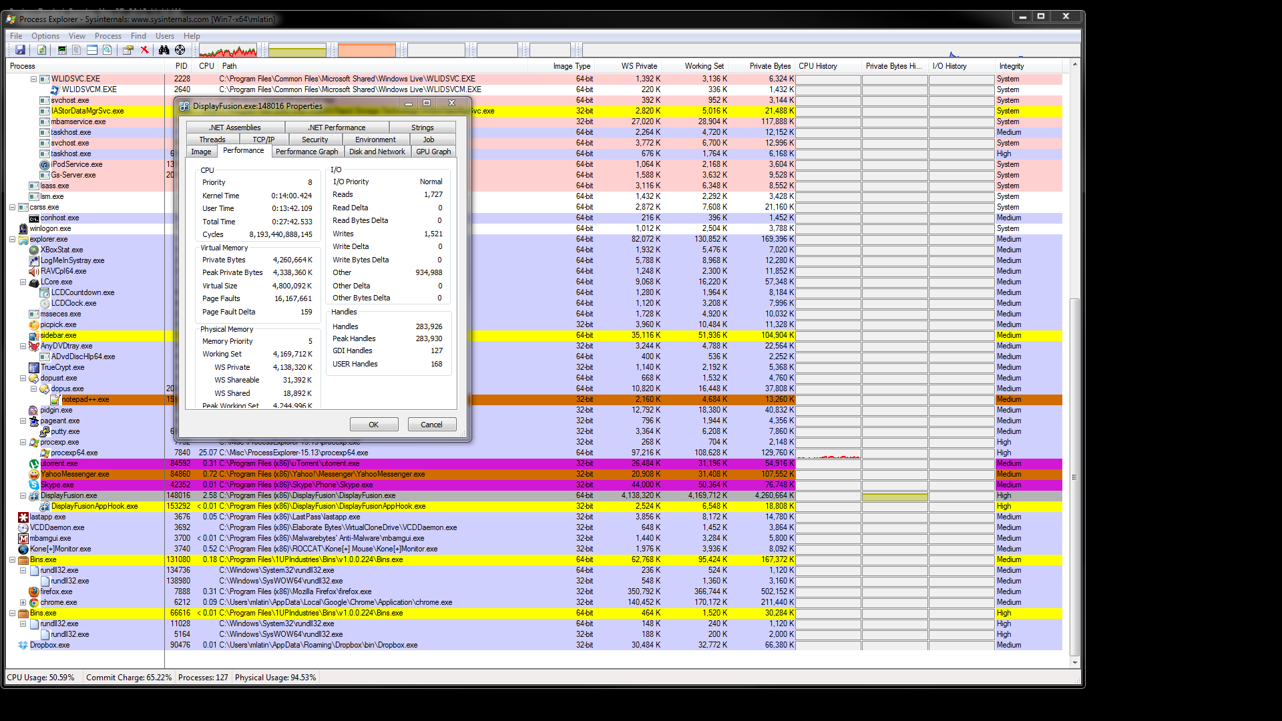Open Properties via the toolbar icon

128,50
